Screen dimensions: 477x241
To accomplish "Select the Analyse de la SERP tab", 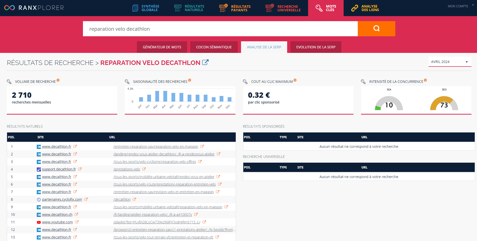I will coord(264,47).
